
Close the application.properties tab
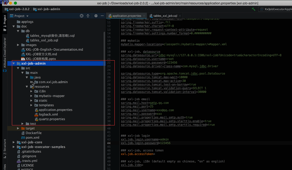[144, 16]
